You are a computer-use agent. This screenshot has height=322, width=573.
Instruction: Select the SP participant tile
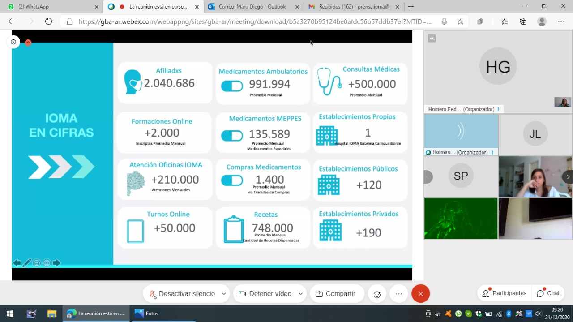click(x=461, y=176)
